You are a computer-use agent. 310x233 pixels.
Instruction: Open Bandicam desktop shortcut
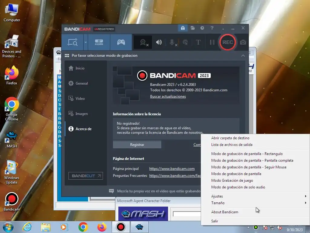coord(12,202)
